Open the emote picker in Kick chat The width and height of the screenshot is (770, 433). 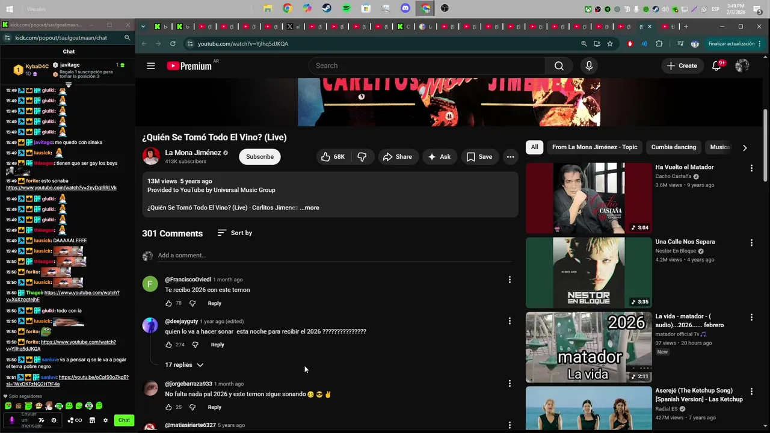[x=54, y=420]
